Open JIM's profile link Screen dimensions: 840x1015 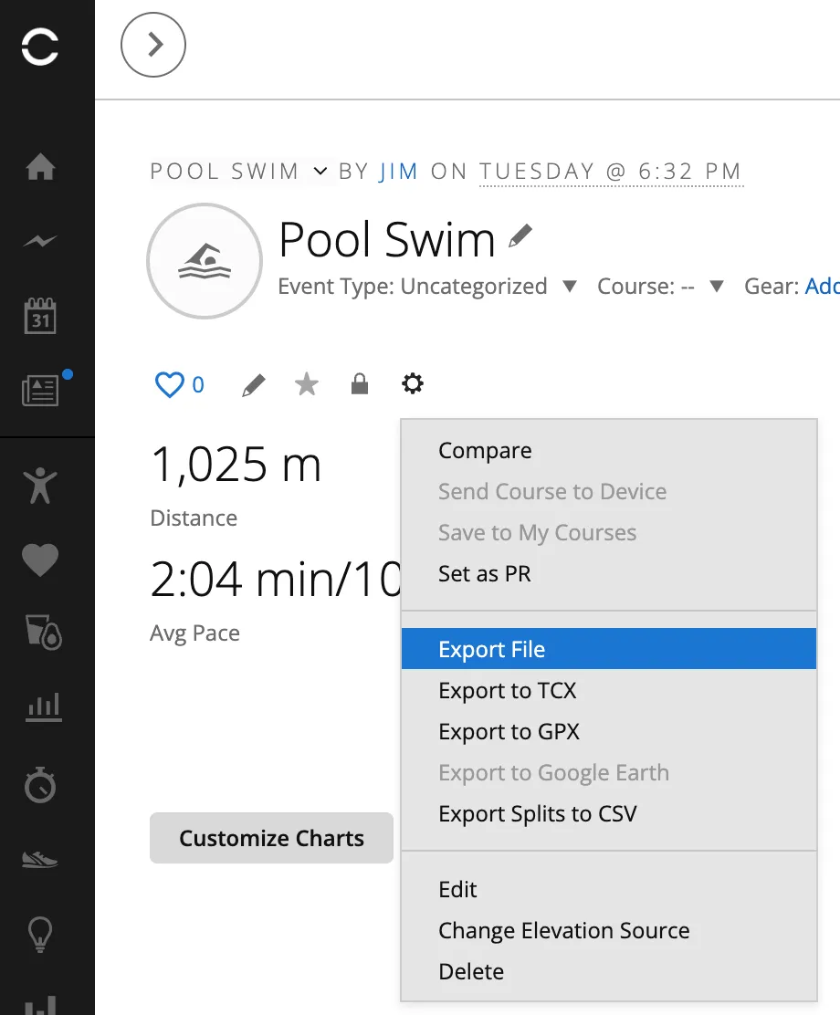pyautogui.click(x=399, y=171)
